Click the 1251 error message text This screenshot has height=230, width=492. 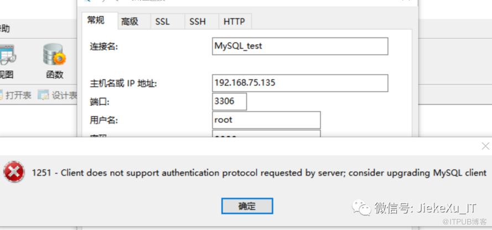point(259,173)
